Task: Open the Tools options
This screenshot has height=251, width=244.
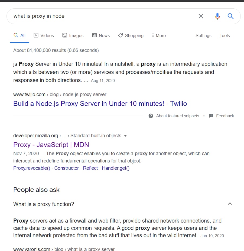Action: (x=225, y=35)
